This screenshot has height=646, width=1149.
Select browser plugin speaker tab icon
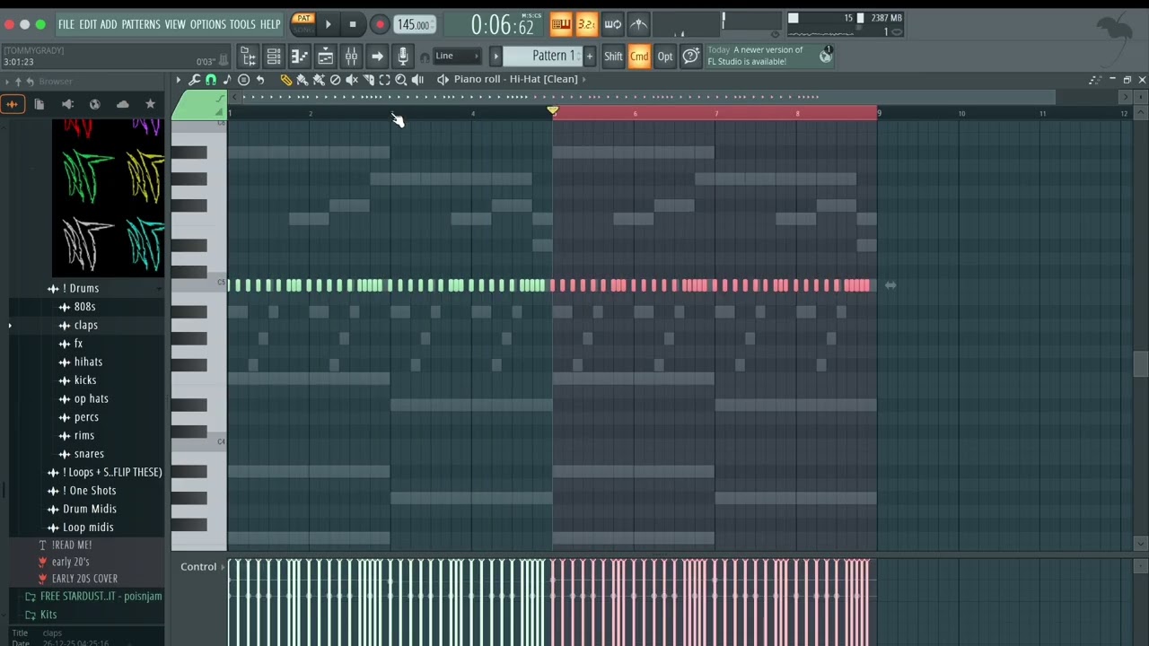67,104
